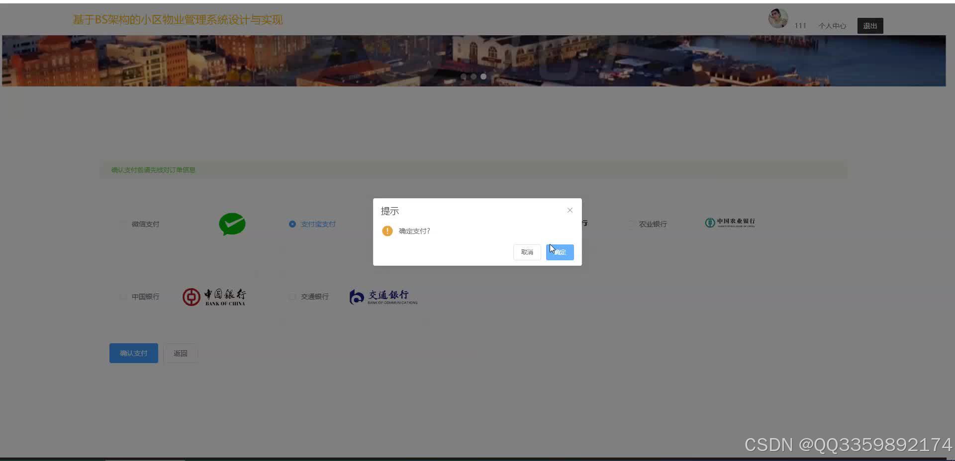The image size is (955, 461).
Task: Select the 支付宝支付 radio button
Action: pyautogui.click(x=292, y=224)
